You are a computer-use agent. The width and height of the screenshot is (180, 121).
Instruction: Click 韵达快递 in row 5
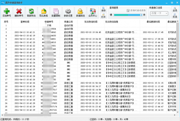pyautogui.click(x=68, y=39)
